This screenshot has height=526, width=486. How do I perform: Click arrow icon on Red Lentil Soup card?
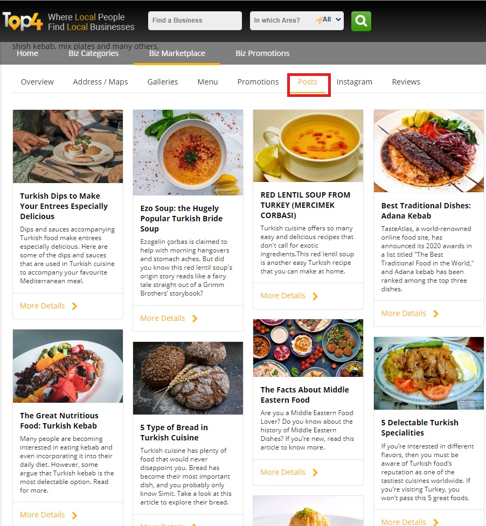tap(315, 296)
